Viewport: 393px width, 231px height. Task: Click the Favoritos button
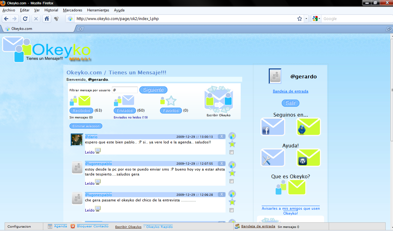pyautogui.click(x=171, y=110)
